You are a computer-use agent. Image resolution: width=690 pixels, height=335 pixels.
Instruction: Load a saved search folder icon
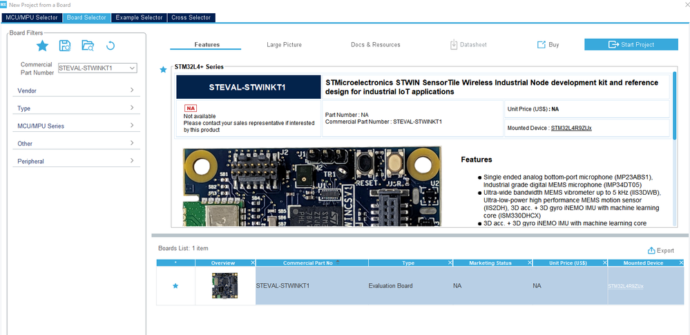(x=88, y=46)
